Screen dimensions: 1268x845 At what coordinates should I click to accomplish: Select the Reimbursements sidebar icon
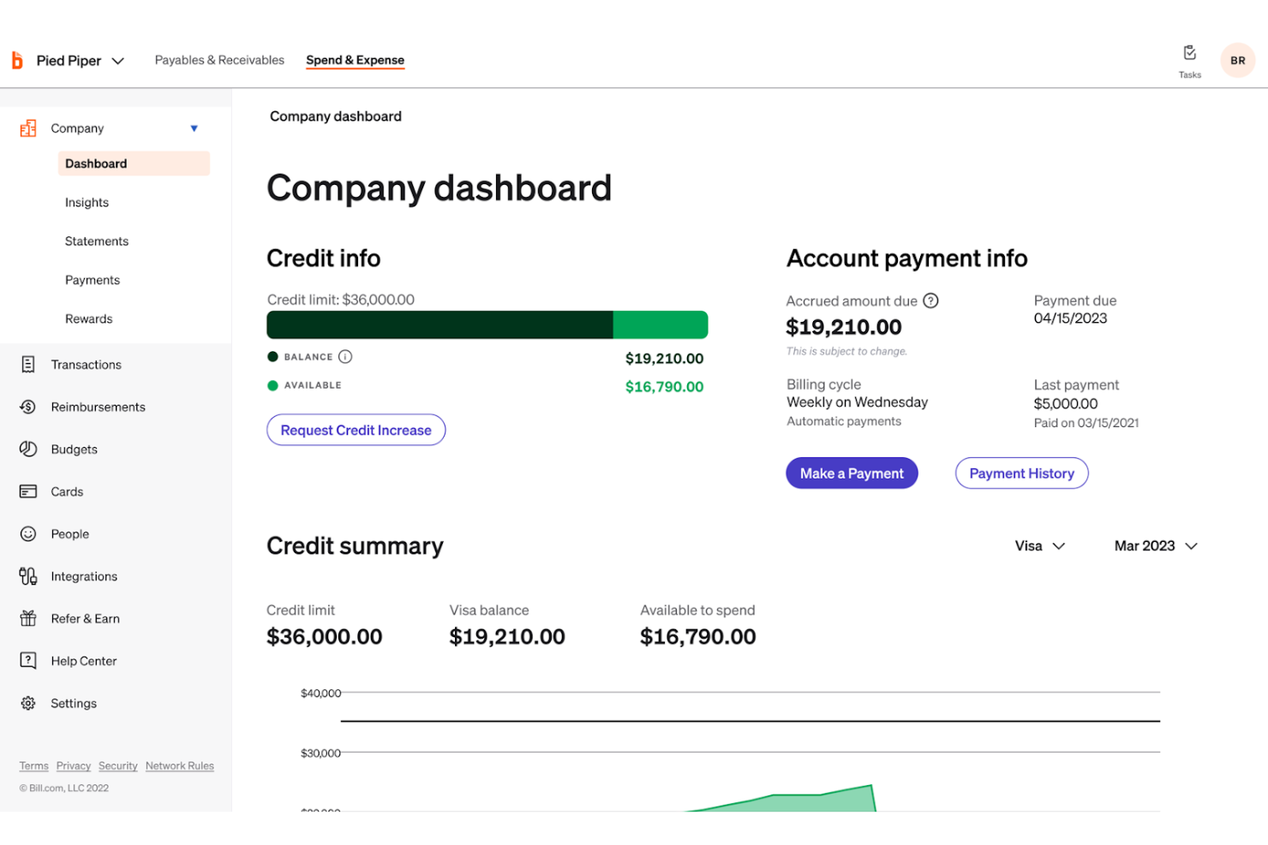tap(28, 407)
